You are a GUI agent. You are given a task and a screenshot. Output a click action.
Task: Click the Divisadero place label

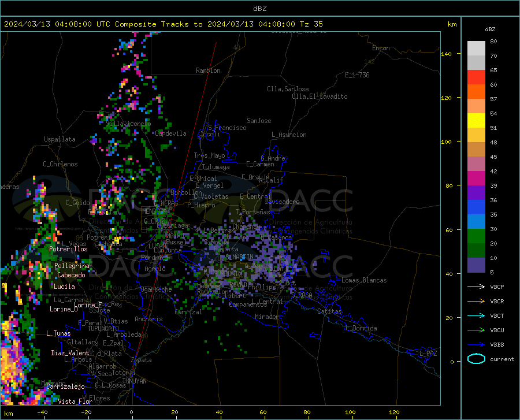coord(282,202)
